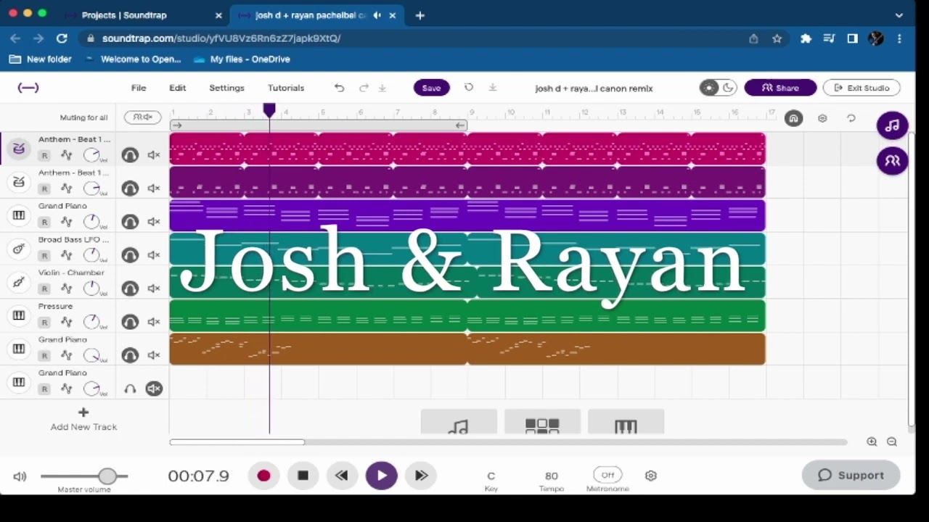Image resolution: width=929 pixels, height=522 pixels.
Task: Click the fast forward button
Action: pos(421,476)
